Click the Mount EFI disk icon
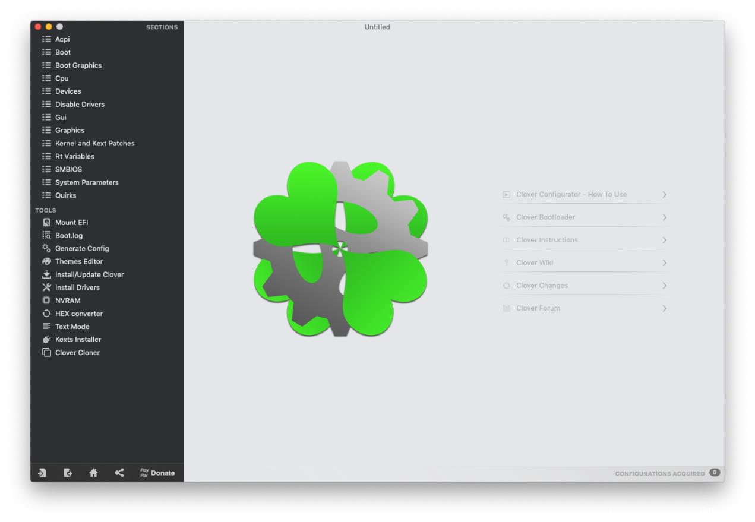 (46, 223)
